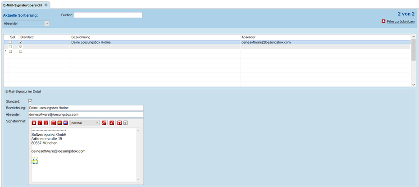The width and height of the screenshot is (419, 187).
Task: Click the red home icon beside Filter zurücksetzen
Action: tap(383, 21)
